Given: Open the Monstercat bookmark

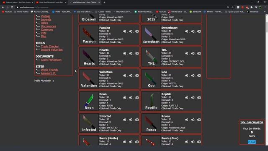Looking at the screenshot, I should click(x=253, y=12).
